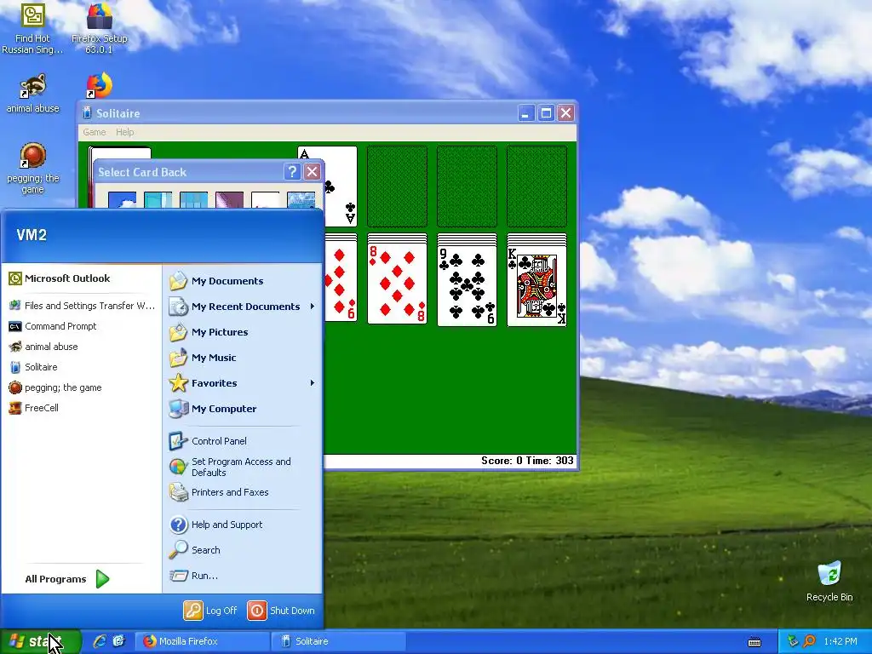Click the 8 of diamonds card

point(397,284)
